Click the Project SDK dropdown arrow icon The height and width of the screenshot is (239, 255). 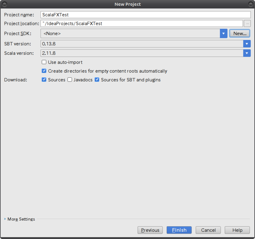pos(224,33)
